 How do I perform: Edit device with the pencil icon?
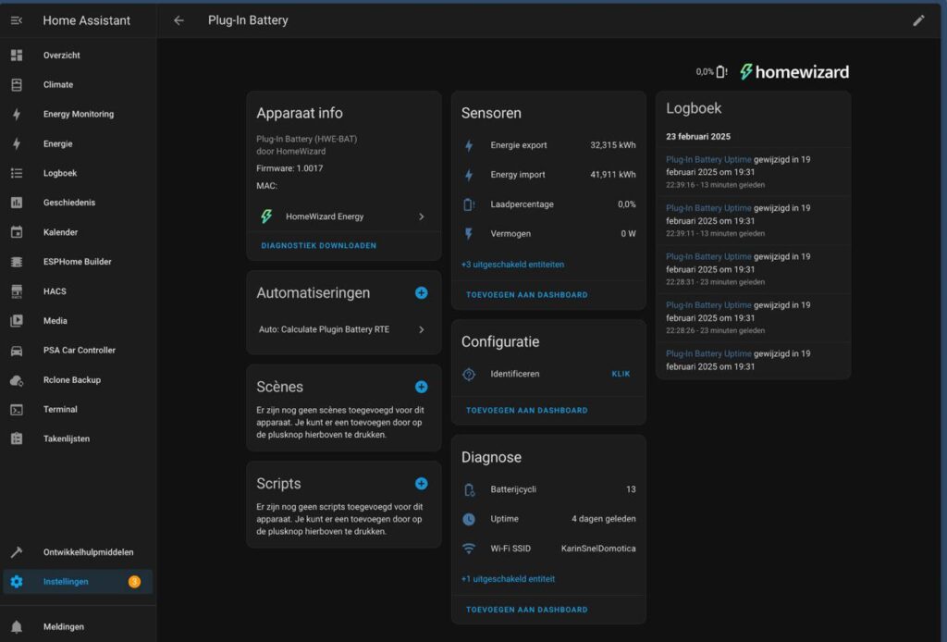[918, 20]
